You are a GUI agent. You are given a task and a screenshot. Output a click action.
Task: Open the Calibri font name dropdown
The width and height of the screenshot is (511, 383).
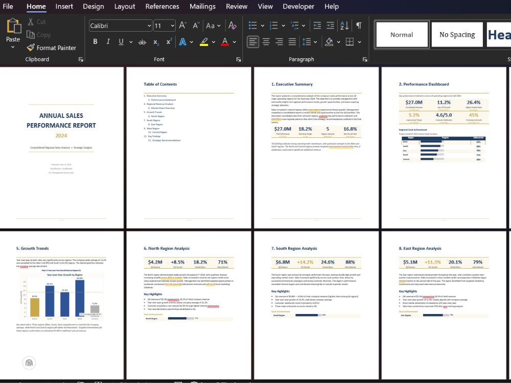point(149,26)
